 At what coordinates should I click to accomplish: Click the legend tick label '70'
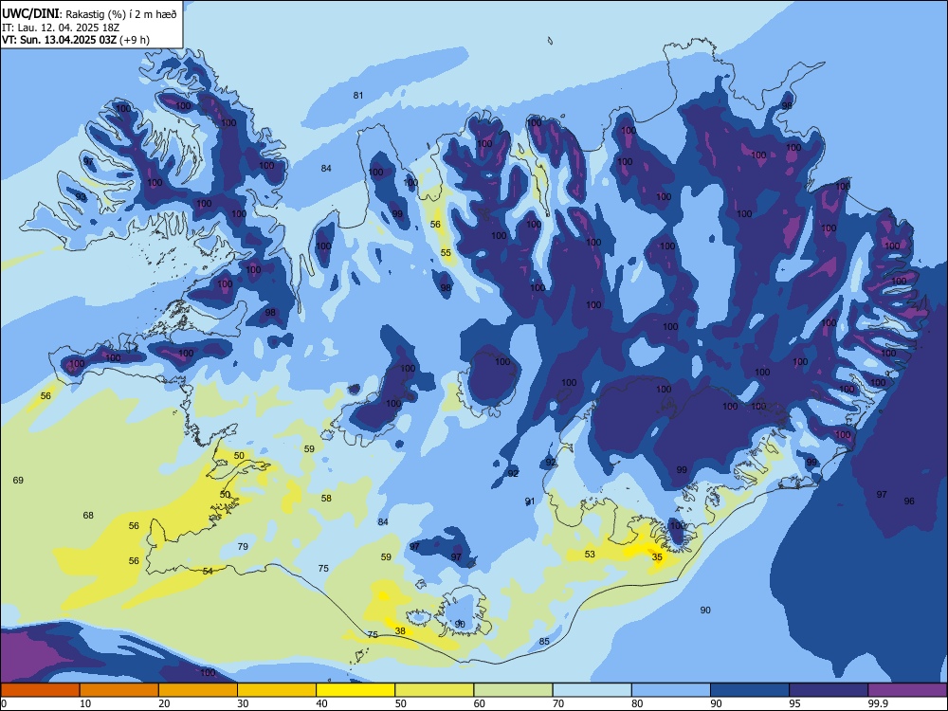click(558, 703)
